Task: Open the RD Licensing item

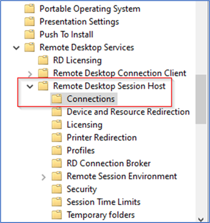Action: coord(77,60)
